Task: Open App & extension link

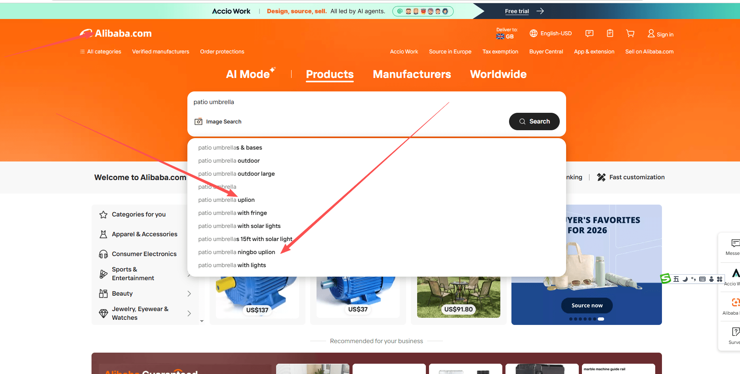Action: click(x=594, y=51)
